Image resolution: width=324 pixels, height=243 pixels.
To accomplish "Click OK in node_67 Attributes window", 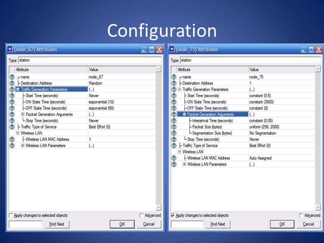I will pyautogui.click(x=122, y=224).
